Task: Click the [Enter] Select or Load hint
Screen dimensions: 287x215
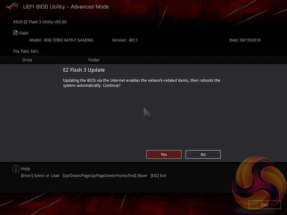Action: (x=40, y=176)
